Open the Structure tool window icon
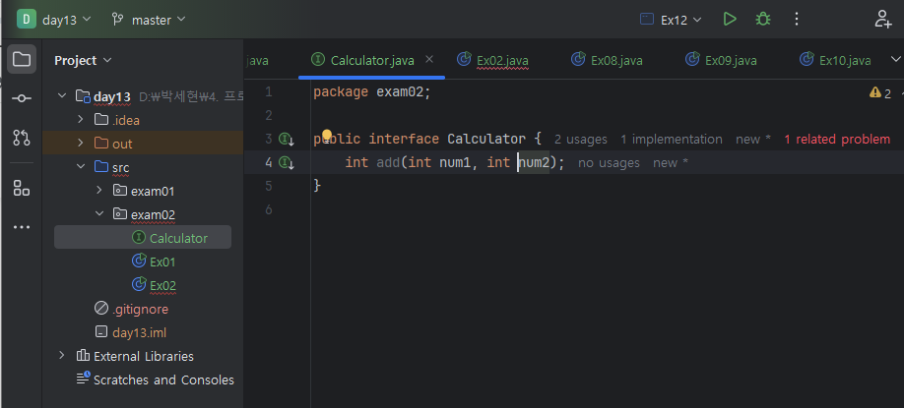 coord(21,188)
